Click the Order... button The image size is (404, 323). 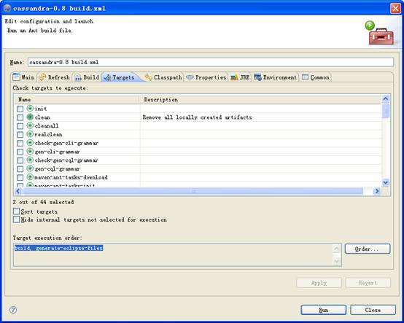pyautogui.click(x=368, y=249)
